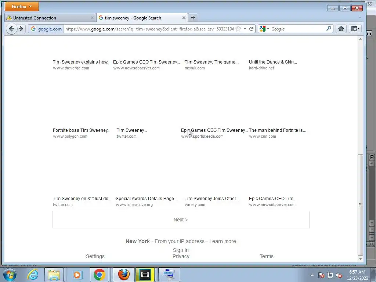Open 'The man behind Fortnite is...' result
The height and width of the screenshot is (282, 376).
pyautogui.click(x=278, y=130)
